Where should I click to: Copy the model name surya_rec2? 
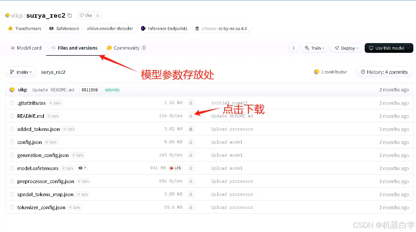tap(70, 15)
